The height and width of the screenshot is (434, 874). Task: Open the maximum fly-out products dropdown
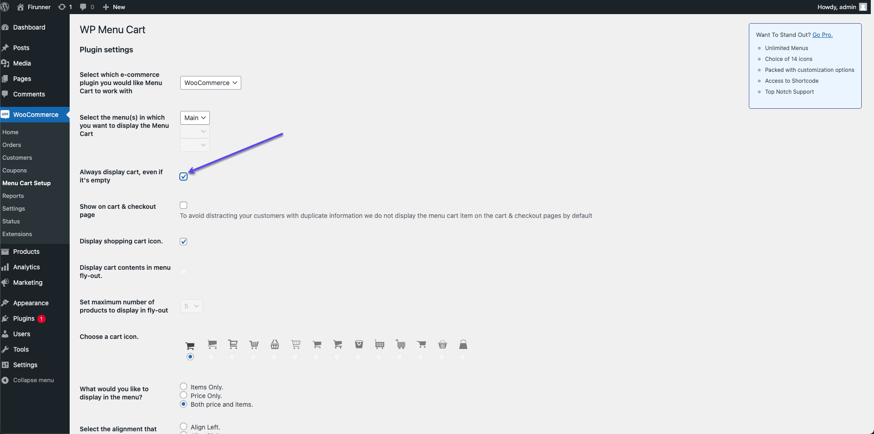[x=192, y=306]
